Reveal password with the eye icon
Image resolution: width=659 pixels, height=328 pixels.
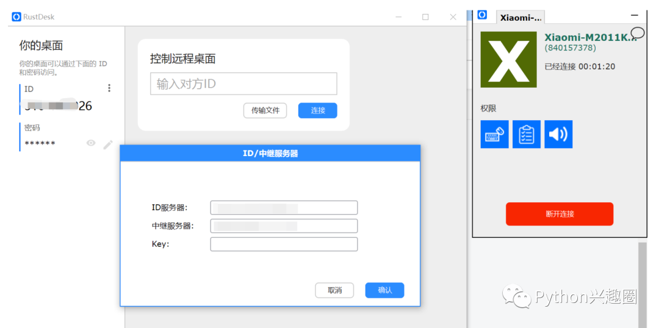(91, 143)
